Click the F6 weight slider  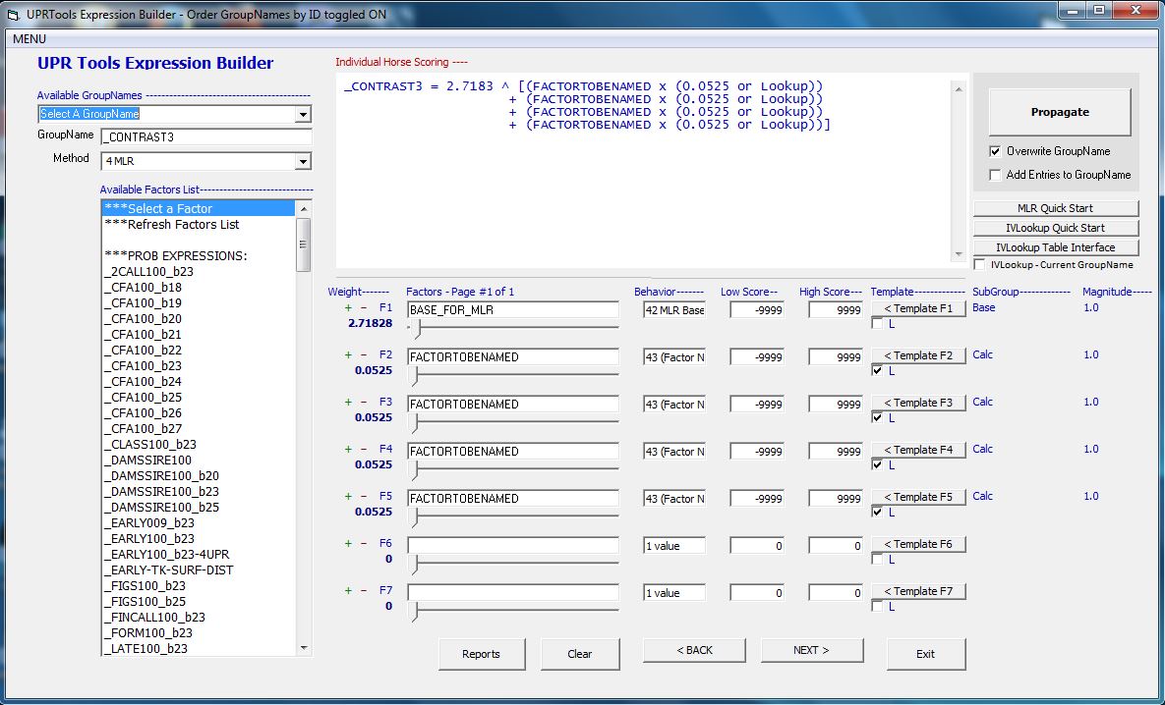(512, 564)
